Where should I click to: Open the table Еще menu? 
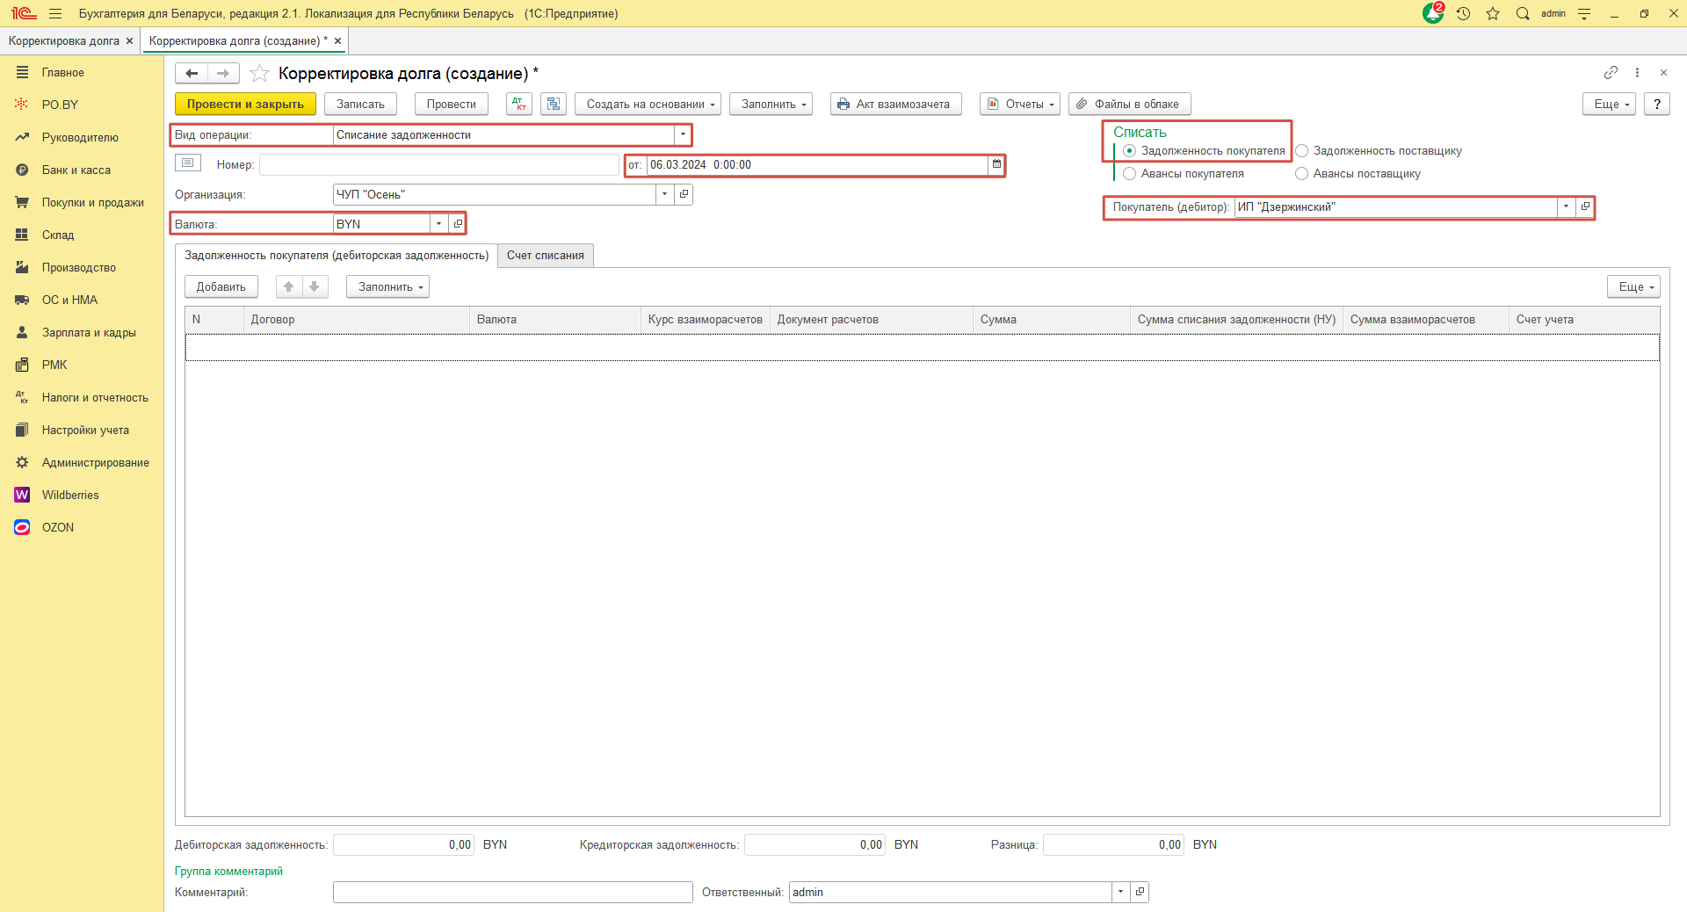coord(1634,286)
